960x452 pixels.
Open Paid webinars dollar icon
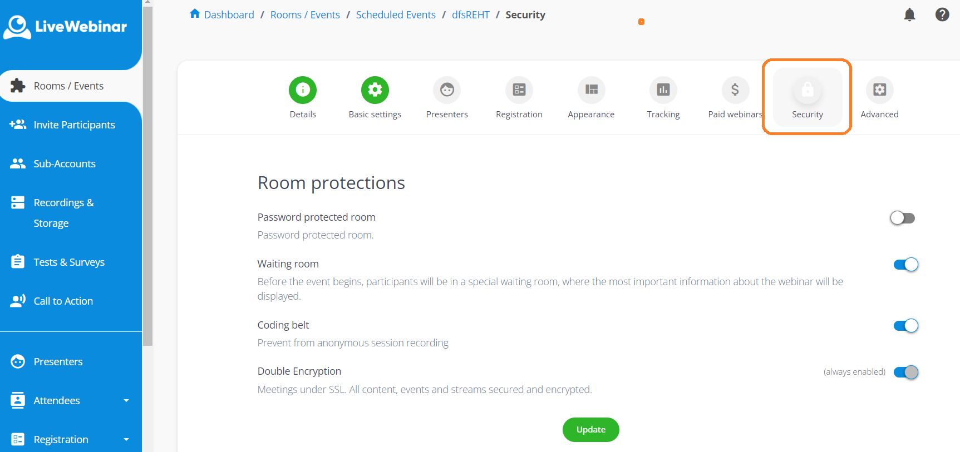click(735, 90)
